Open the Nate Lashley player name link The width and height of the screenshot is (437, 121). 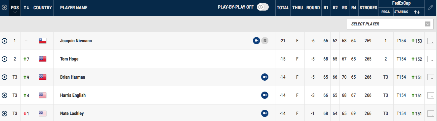[72, 113]
